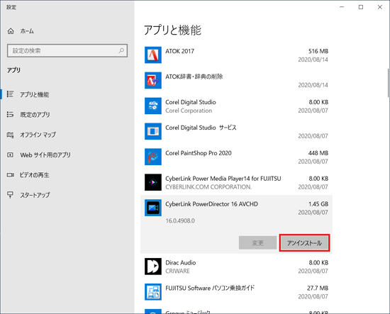
Task: Open Web サイト用のアプリ page
Action: [45, 155]
